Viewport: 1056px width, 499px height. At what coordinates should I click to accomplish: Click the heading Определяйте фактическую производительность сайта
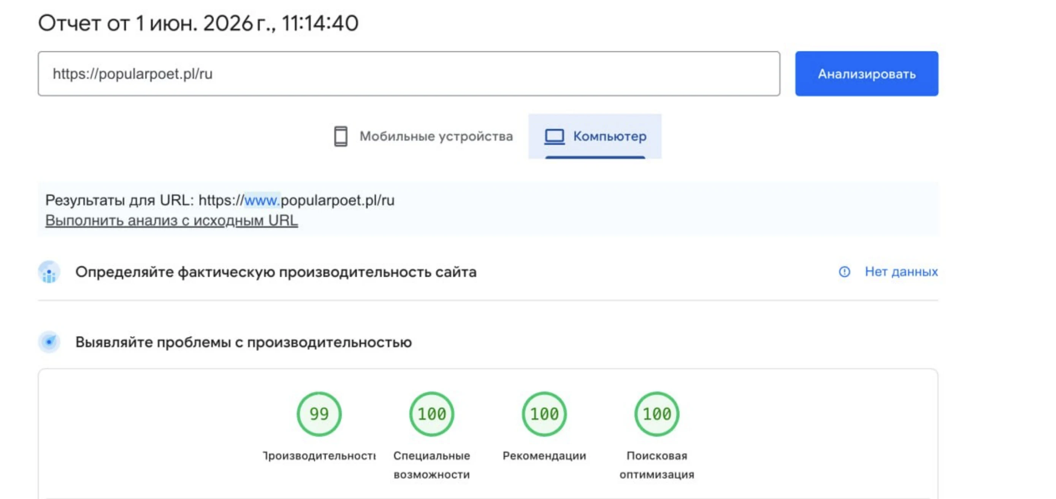(276, 272)
